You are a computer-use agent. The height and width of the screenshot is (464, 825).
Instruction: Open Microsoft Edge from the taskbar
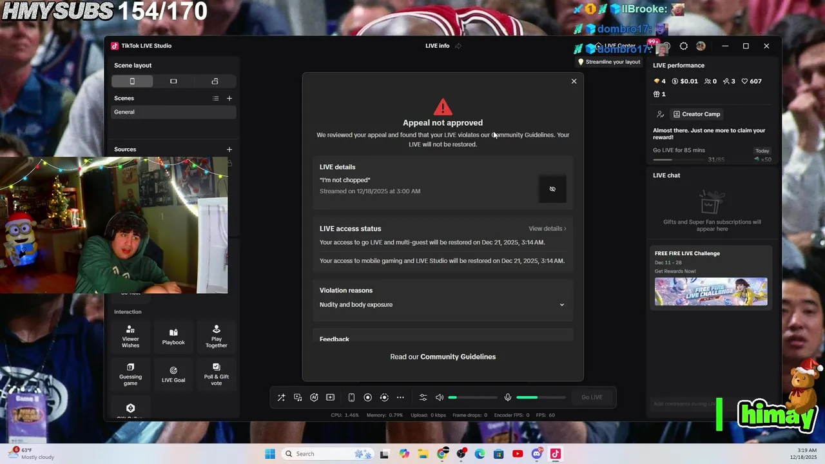(x=480, y=454)
